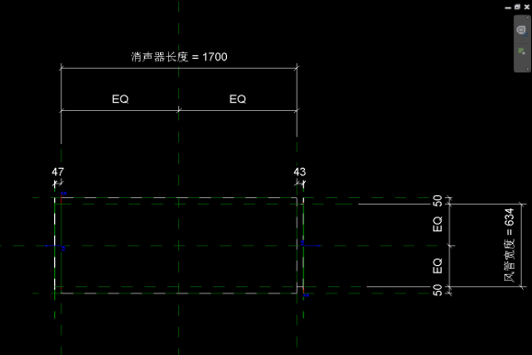The width and height of the screenshot is (532, 355).
Task: Toggle the upper EQ on the width dimension
Action: [437, 224]
